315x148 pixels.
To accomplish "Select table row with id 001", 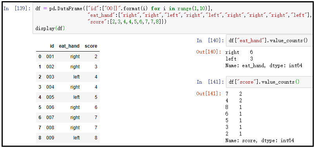I will pyautogui.click(x=68, y=57).
